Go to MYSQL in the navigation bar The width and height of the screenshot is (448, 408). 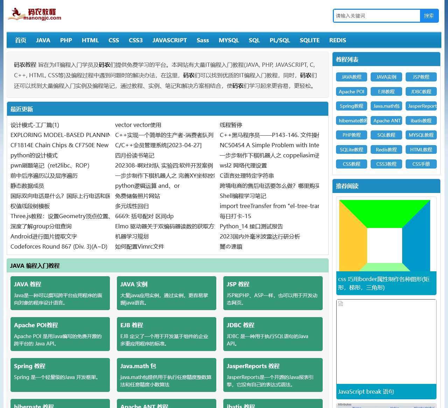click(x=229, y=40)
